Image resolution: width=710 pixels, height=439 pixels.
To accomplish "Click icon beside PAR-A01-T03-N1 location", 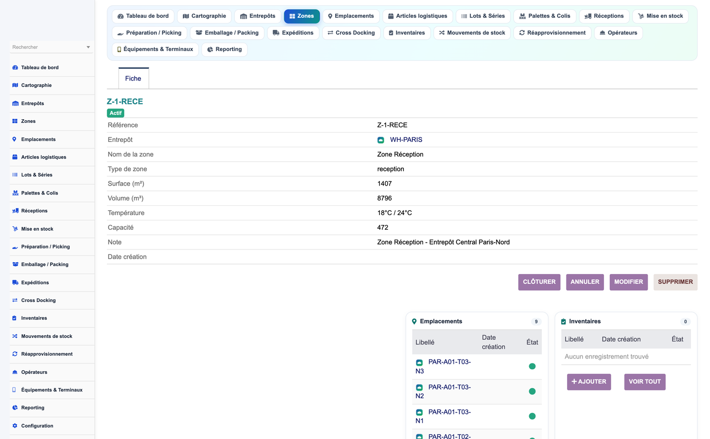I will (420, 412).
